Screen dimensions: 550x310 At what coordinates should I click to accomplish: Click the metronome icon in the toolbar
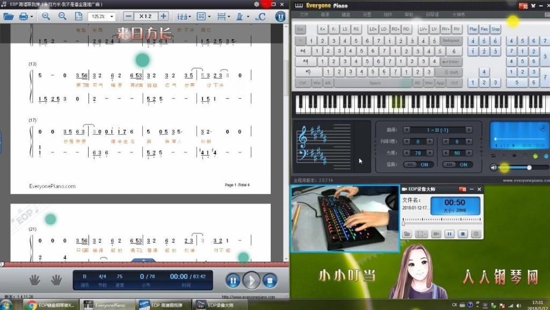click(240, 17)
